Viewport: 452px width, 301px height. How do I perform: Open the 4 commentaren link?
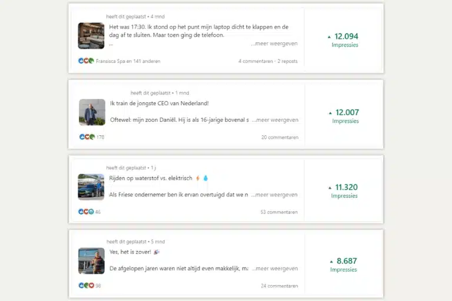255,61
